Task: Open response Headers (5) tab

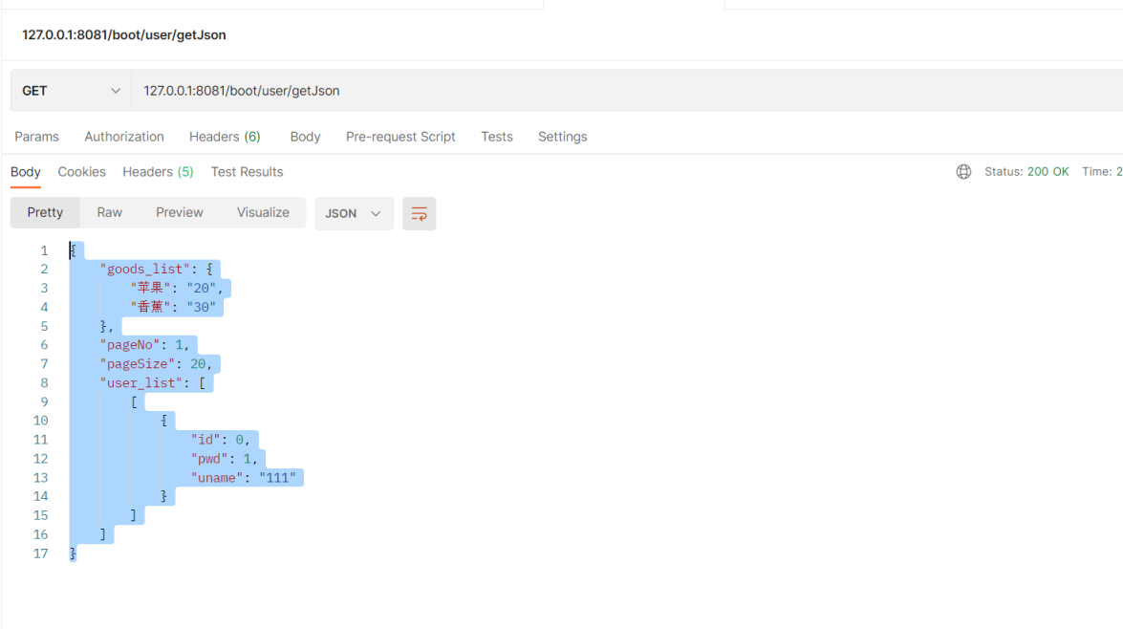Action: (x=158, y=172)
